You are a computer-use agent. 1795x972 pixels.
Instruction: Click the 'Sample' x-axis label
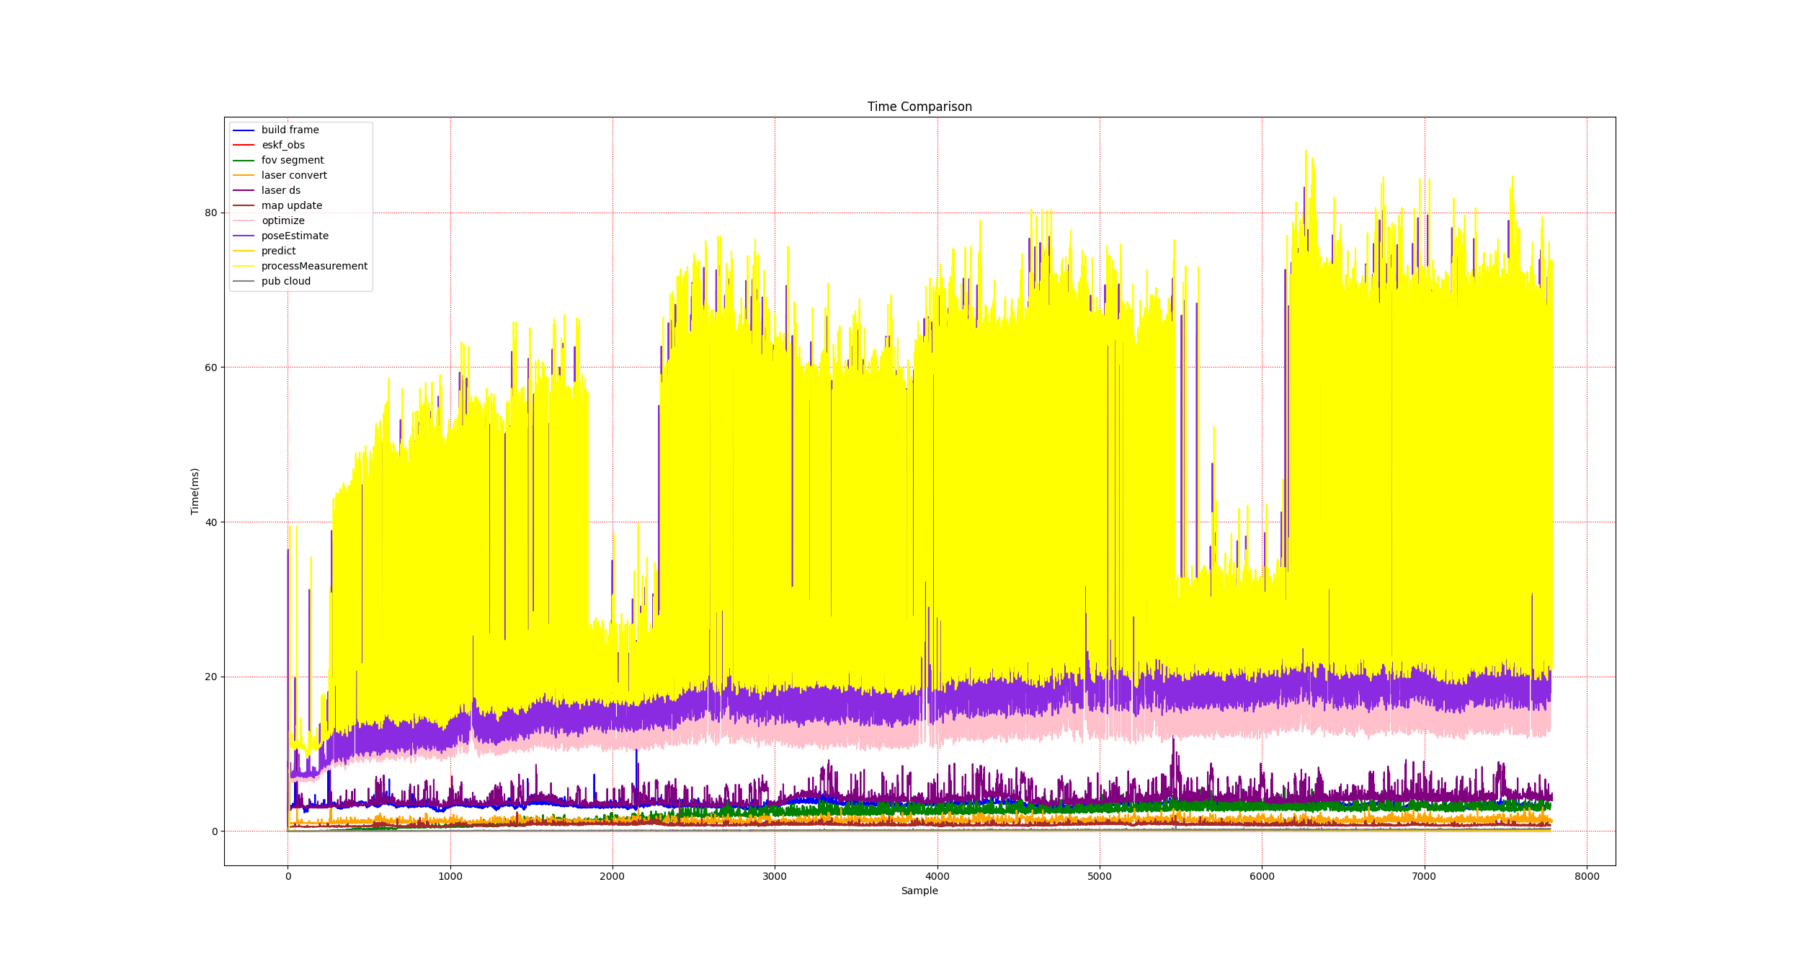pyautogui.click(x=919, y=891)
